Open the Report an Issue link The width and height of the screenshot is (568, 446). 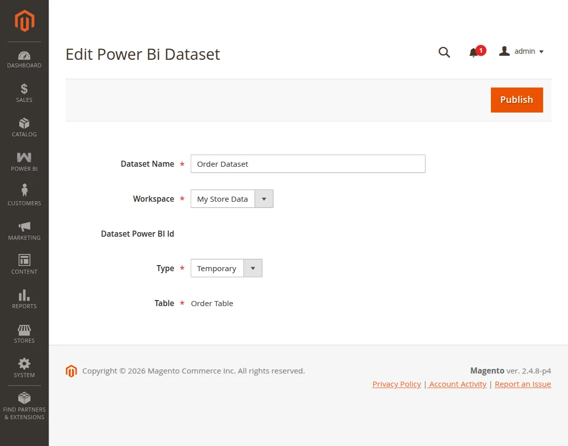tap(523, 384)
